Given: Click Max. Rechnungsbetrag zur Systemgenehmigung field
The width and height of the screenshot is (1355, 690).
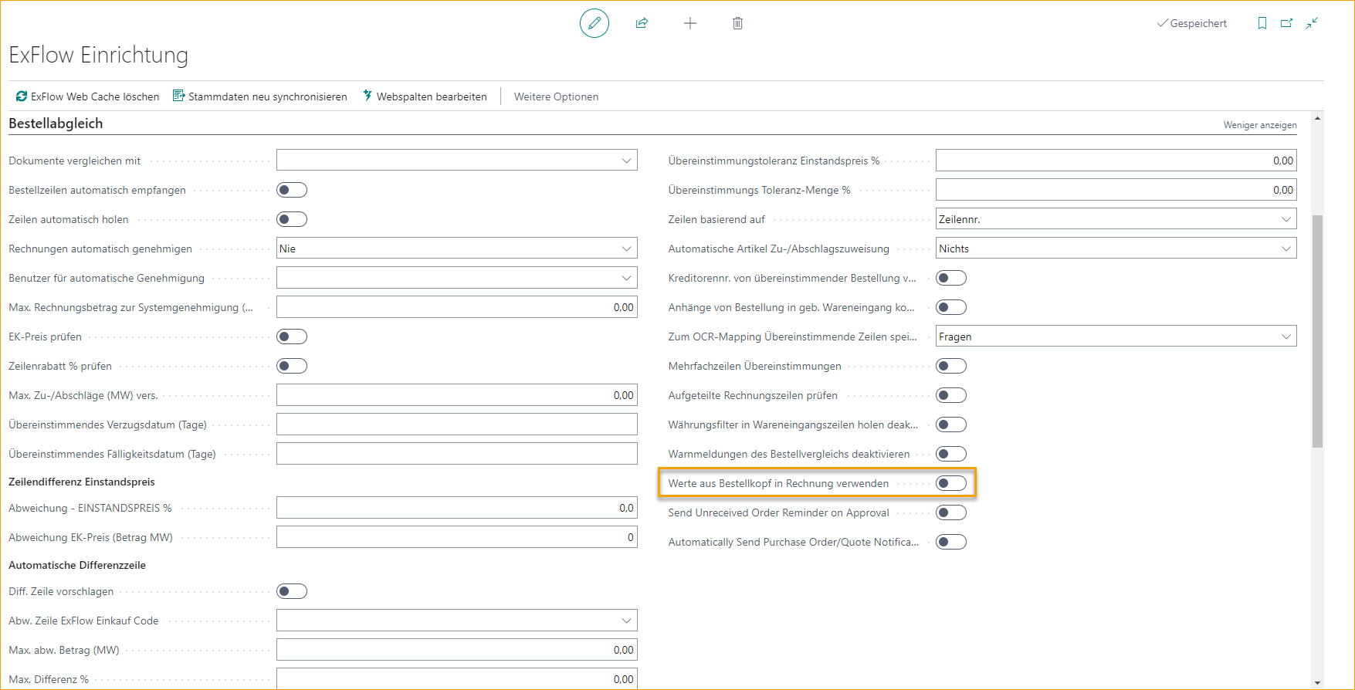Looking at the screenshot, I should pos(457,307).
